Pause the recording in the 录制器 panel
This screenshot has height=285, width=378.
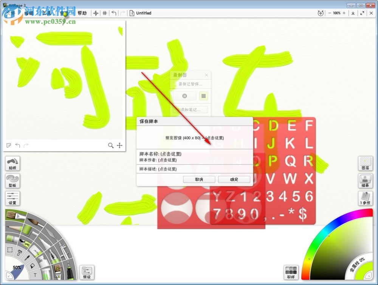click(184, 96)
